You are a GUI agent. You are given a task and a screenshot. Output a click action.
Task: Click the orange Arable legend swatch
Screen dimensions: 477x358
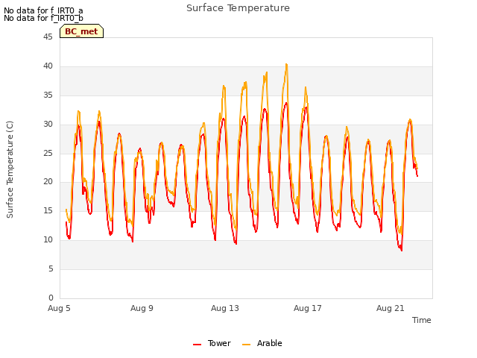[x=246, y=345]
